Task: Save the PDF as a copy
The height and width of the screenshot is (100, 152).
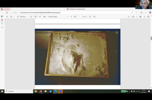Action: 140,17
